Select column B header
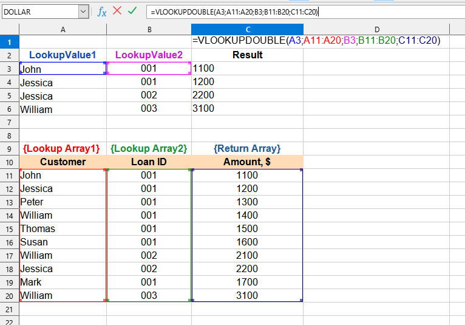Image resolution: width=465 pixels, height=325 pixels. (x=149, y=29)
